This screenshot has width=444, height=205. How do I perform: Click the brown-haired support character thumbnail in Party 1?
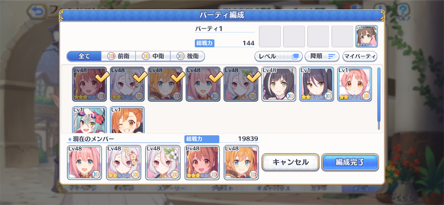click(x=366, y=36)
